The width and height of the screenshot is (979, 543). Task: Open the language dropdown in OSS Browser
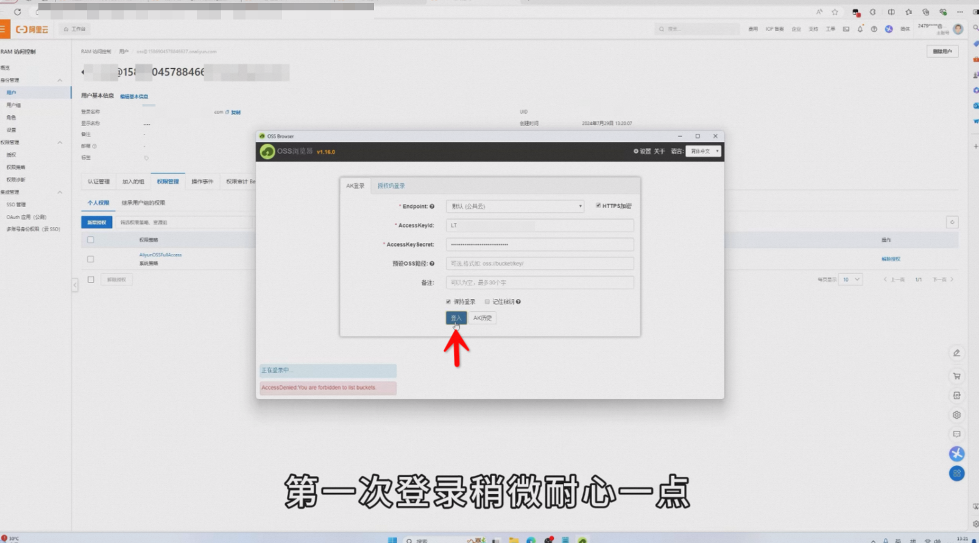point(703,152)
